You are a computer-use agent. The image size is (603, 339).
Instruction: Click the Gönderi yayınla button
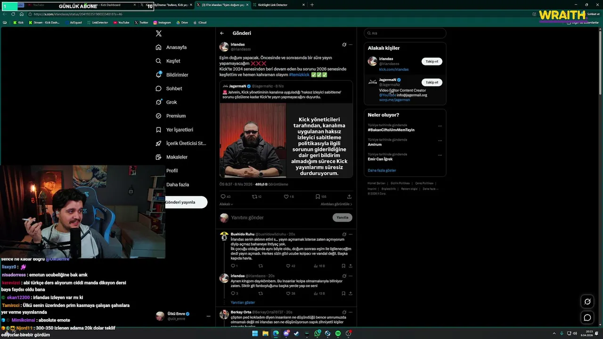[186, 202]
